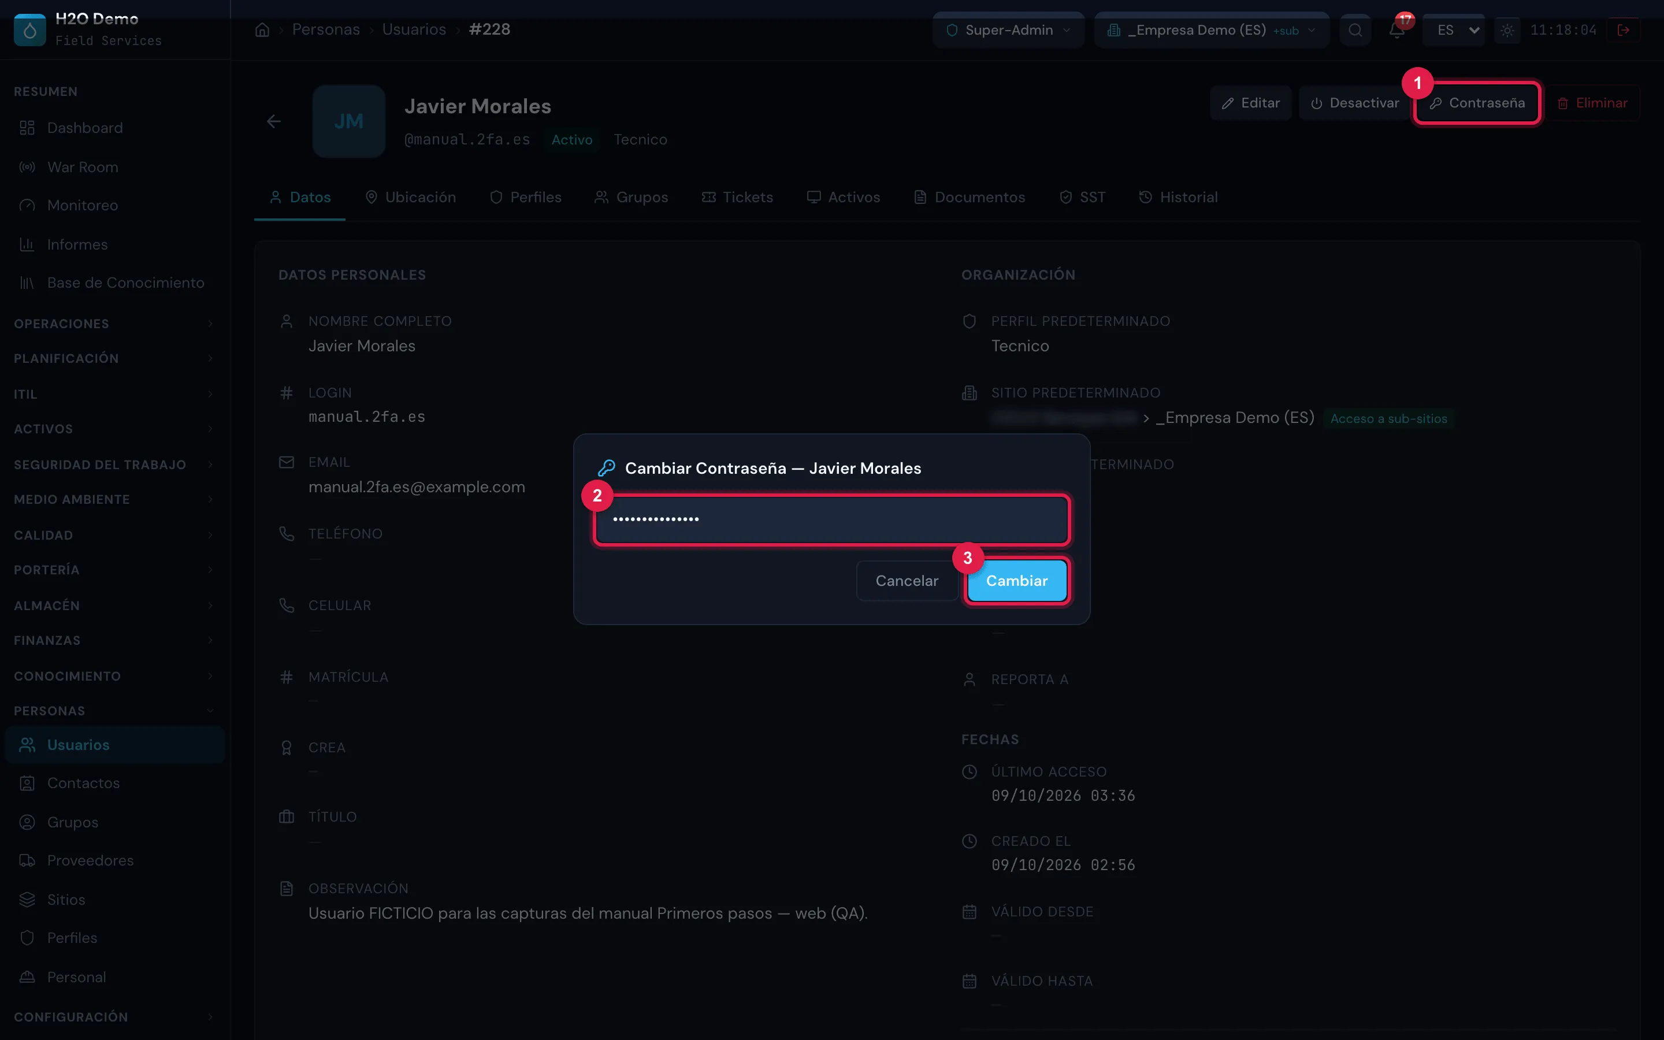The image size is (1664, 1040).
Task: Click the Cambiar button in dialog
Action: 1017,581
